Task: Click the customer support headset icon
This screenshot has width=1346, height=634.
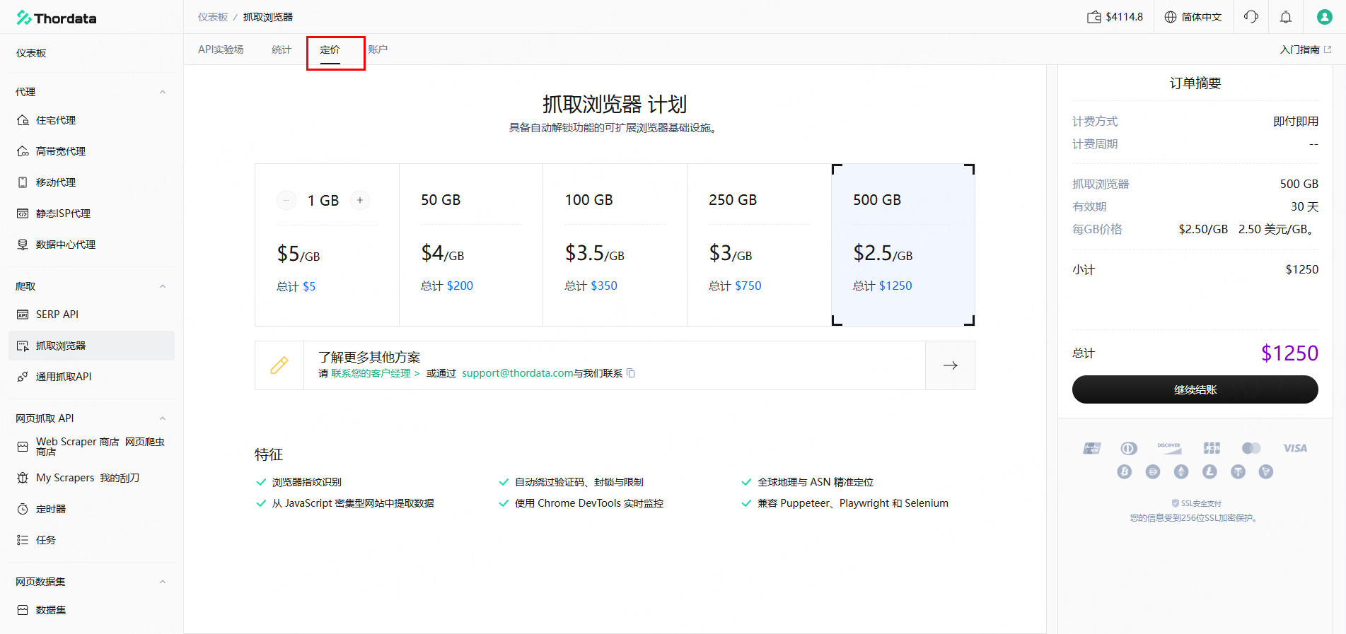Action: (x=1251, y=17)
